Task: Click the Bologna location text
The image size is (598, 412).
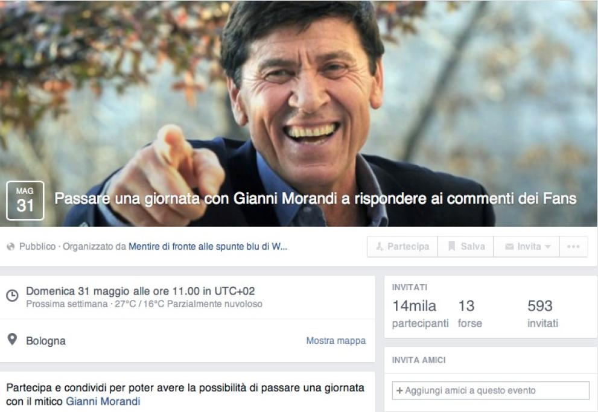Action: (46, 341)
